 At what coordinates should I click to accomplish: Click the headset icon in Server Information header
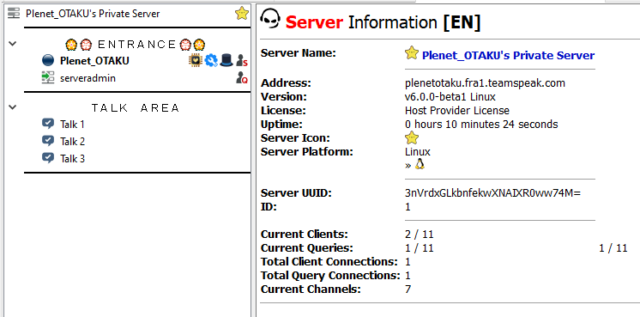point(270,19)
